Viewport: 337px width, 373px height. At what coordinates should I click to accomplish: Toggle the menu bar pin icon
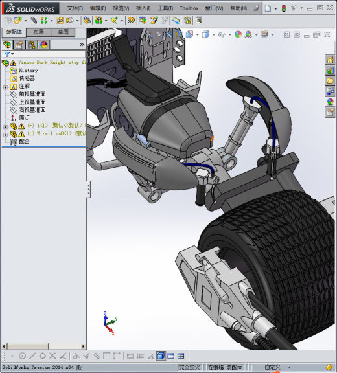coord(256,8)
